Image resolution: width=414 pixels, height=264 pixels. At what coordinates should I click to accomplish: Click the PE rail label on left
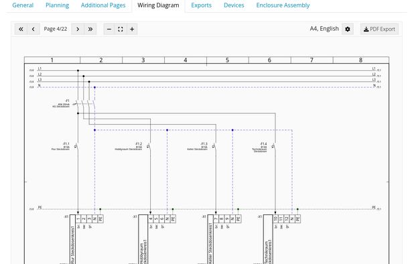[40, 208]
